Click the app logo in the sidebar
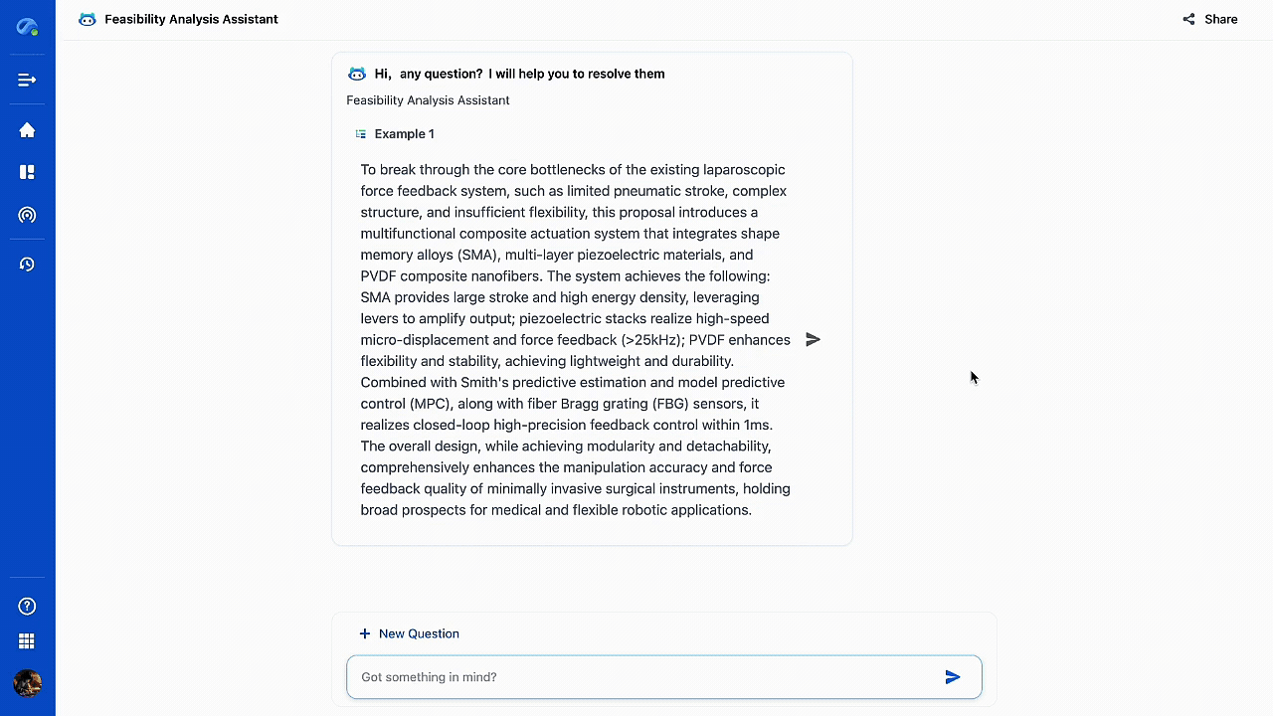Screen dimensions: 1273x716 (27, 27)
